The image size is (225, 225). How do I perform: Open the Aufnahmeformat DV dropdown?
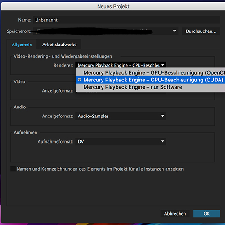click(121, 141)
